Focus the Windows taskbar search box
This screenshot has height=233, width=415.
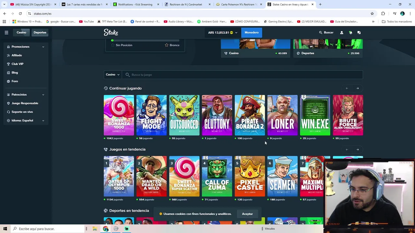click(x=48, y=229)
